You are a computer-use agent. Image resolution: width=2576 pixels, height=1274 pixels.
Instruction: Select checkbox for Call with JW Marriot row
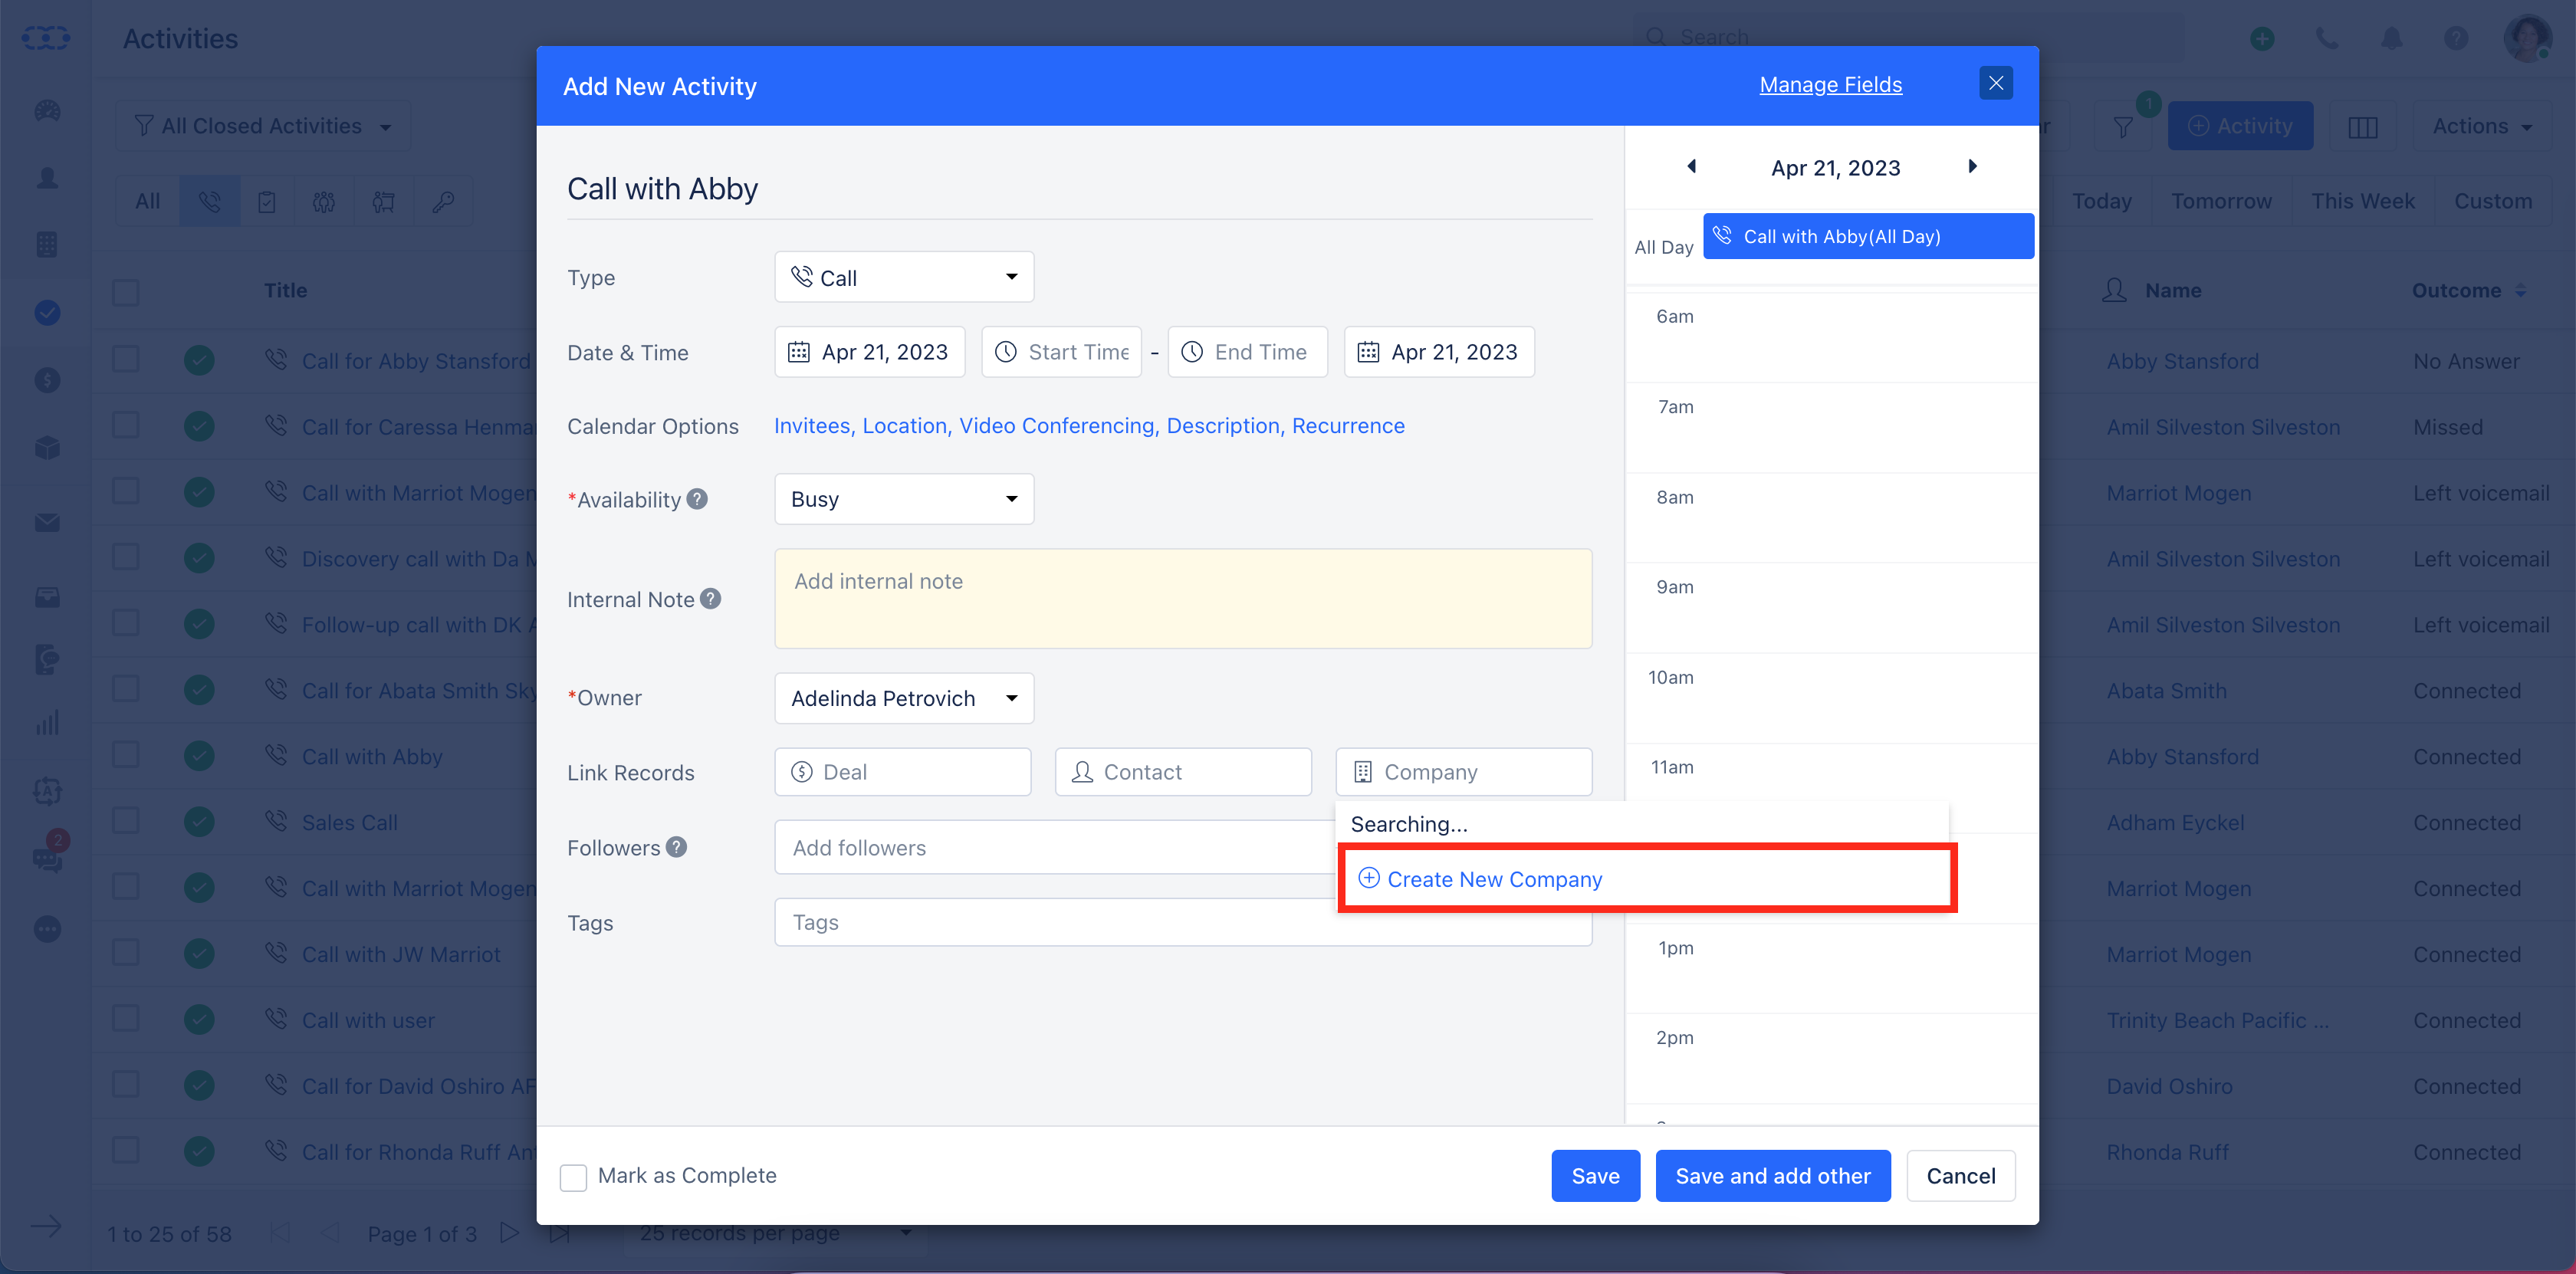126,953
